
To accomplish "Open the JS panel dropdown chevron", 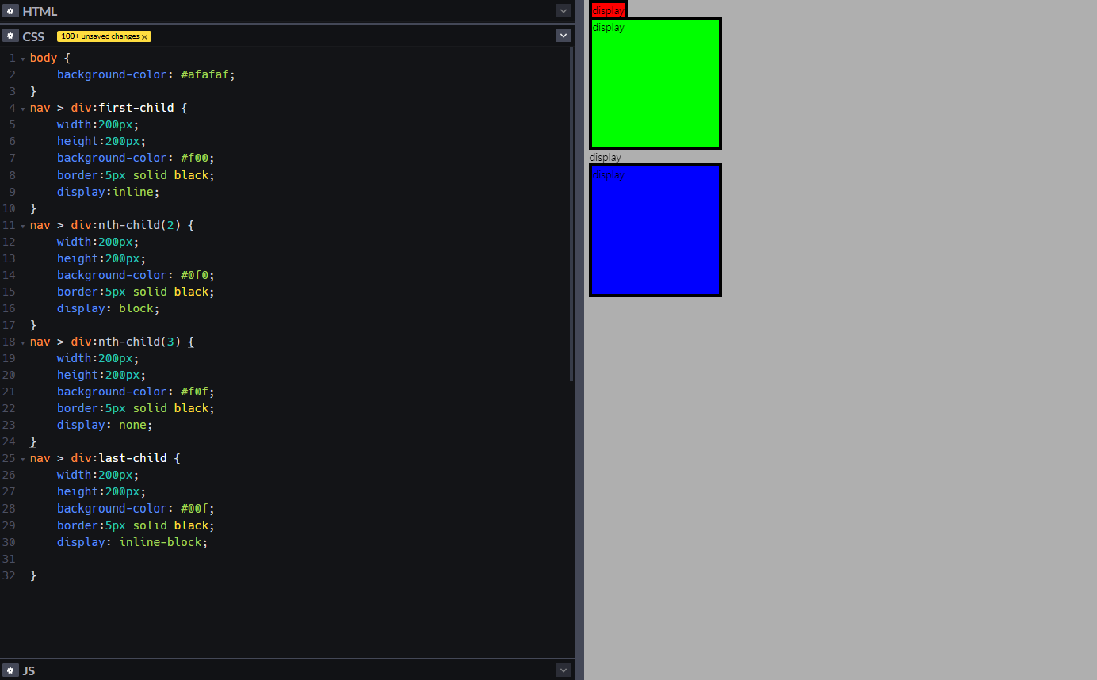I will (564, 670).
